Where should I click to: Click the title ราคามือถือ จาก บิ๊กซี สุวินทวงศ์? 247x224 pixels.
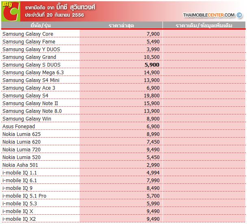(60, 7)
